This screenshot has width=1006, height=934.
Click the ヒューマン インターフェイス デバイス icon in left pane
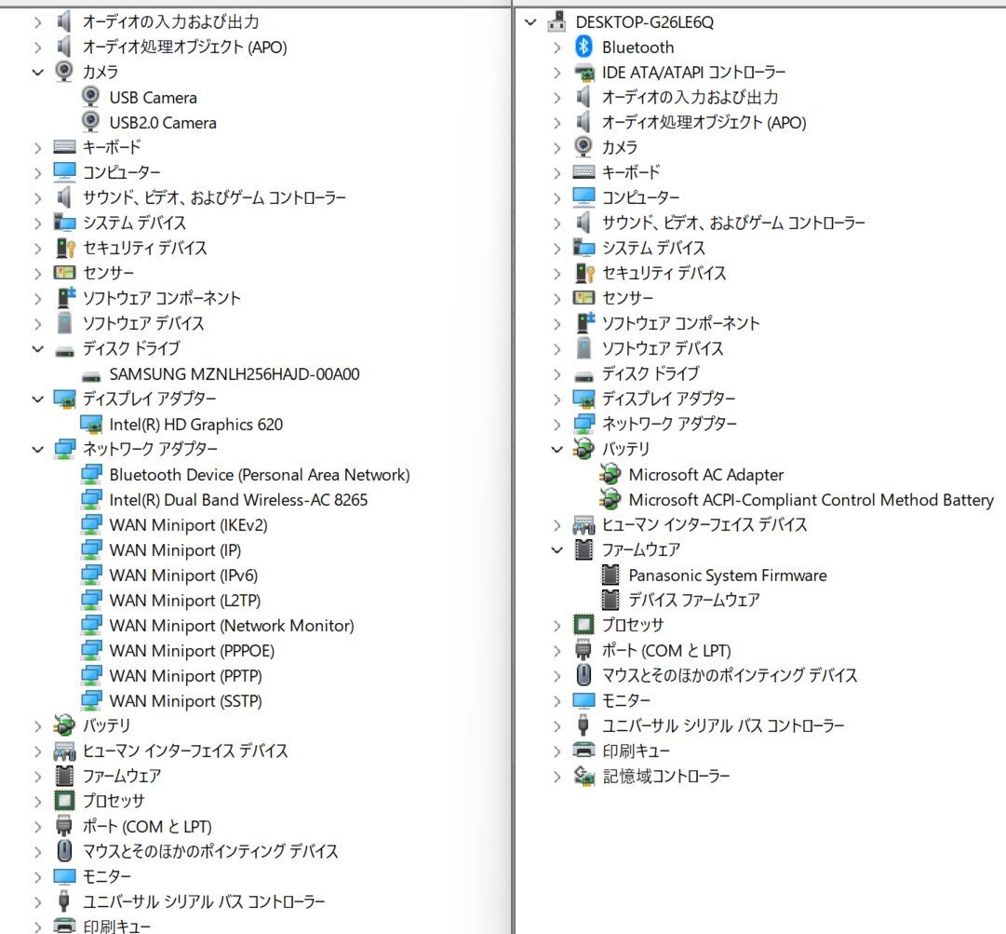tap(65, 751)
